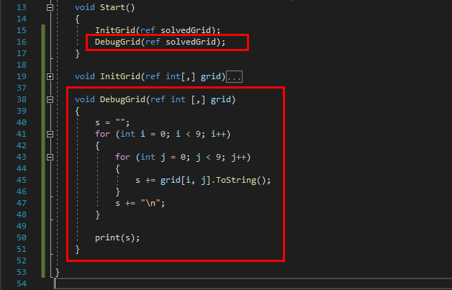The image size is (452, 290).
Task: Expand the collapsed InitGrid method fold marker
Action: pos(50,77)
